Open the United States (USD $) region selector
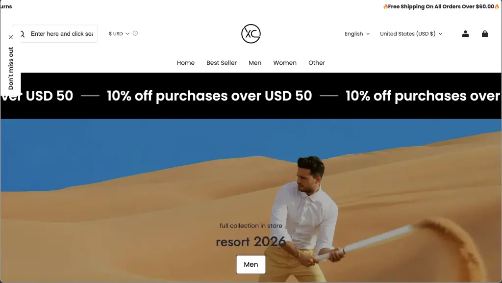This screenshot has height=283, width=502. 411,34
